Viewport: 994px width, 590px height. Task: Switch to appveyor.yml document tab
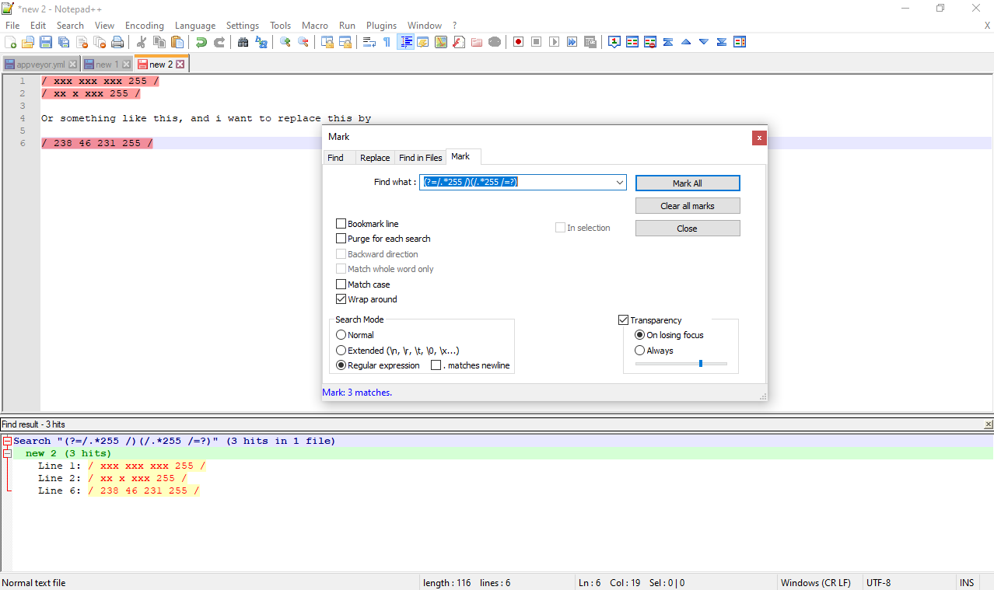pos(41,65)
